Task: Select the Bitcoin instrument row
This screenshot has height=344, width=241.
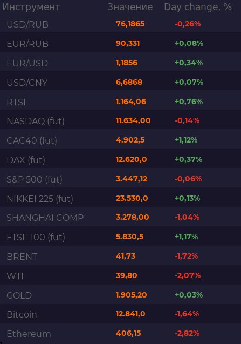Action: coord(121,314)
